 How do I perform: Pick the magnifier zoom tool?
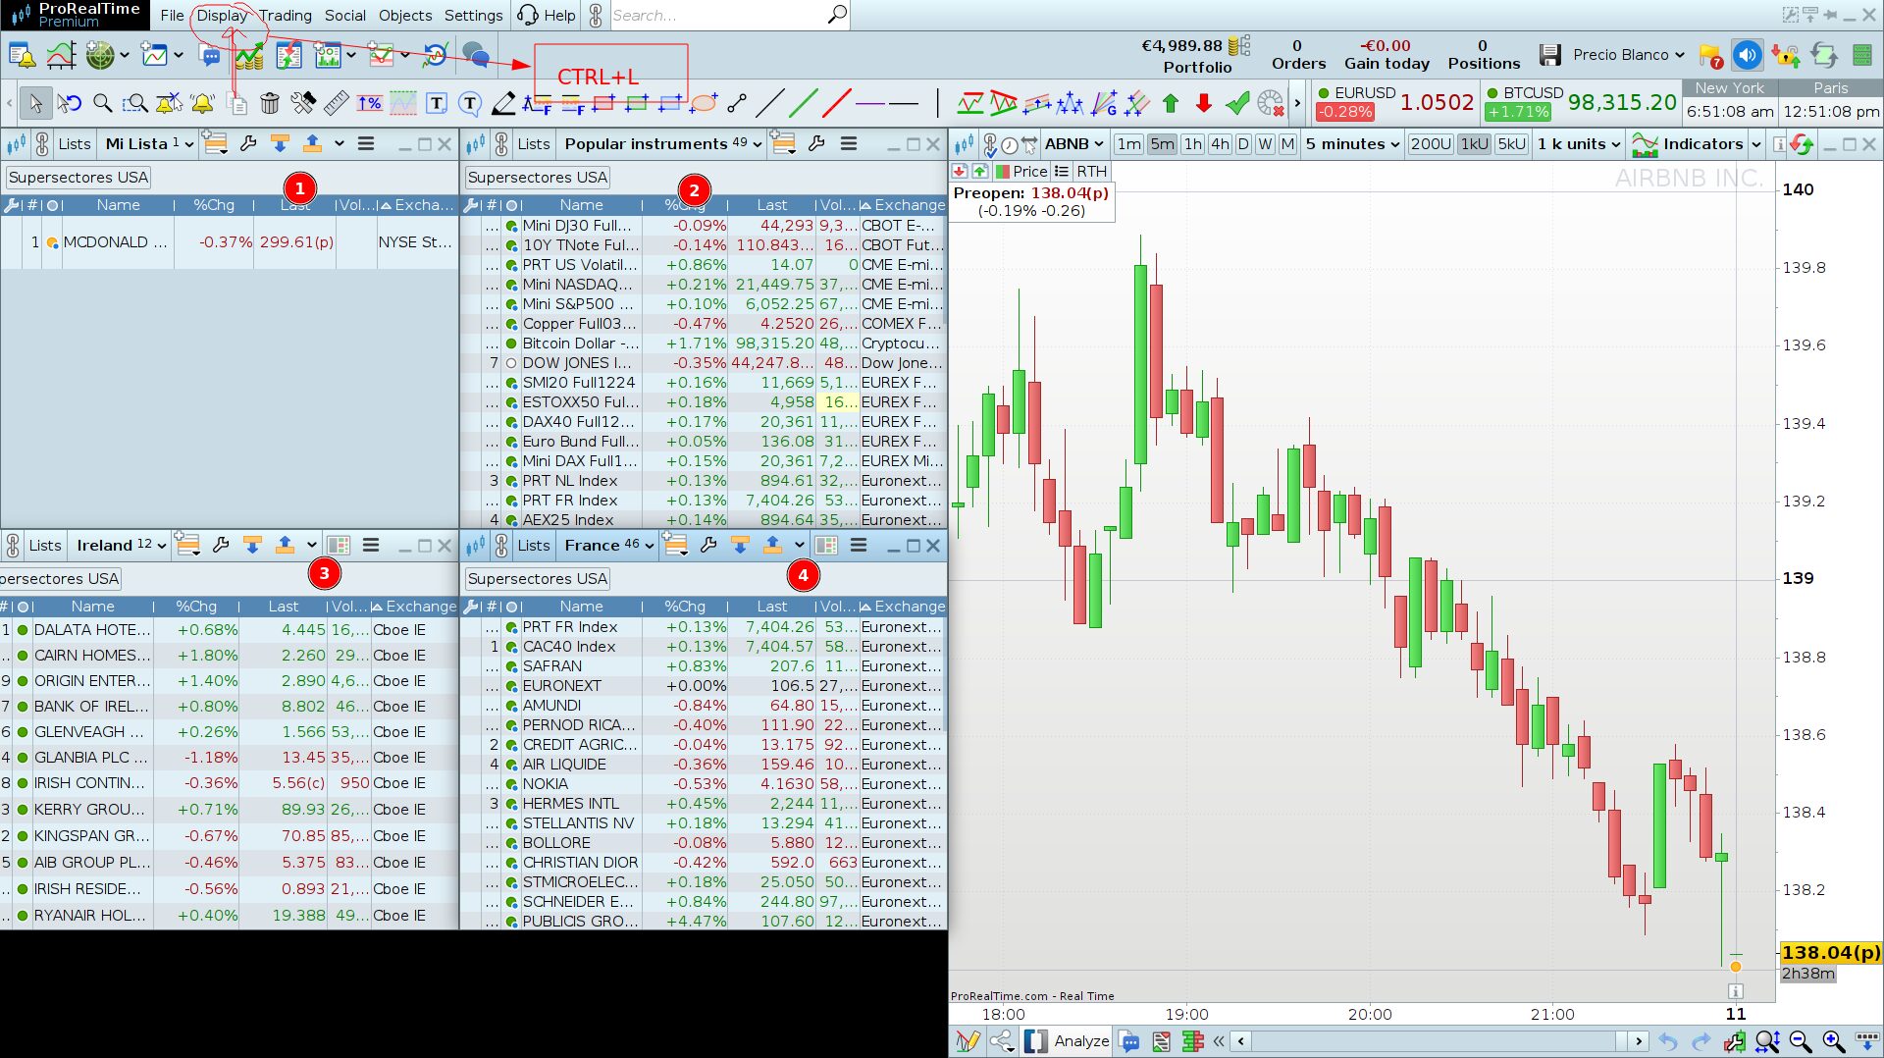[102, 103]
